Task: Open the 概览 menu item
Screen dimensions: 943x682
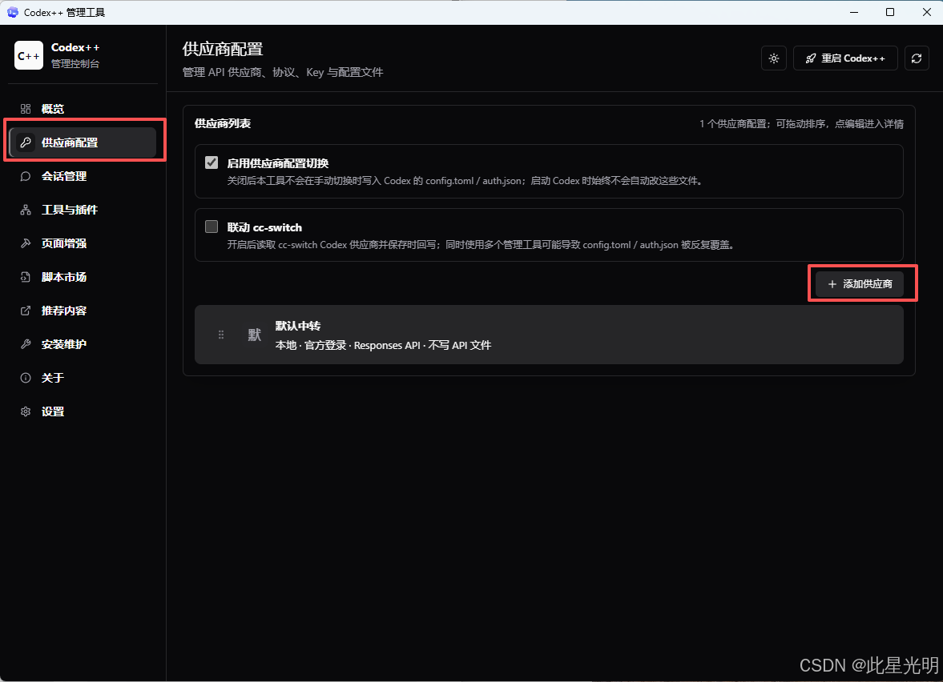Action: (83, 109)
